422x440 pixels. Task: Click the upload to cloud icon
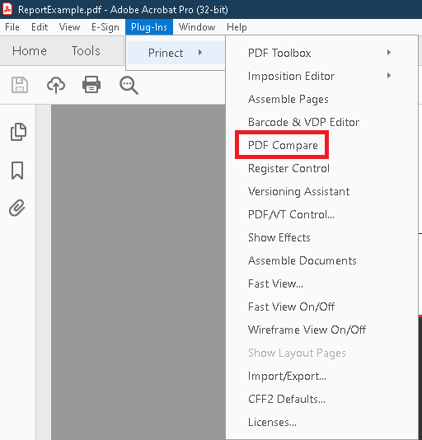point(56,85)
